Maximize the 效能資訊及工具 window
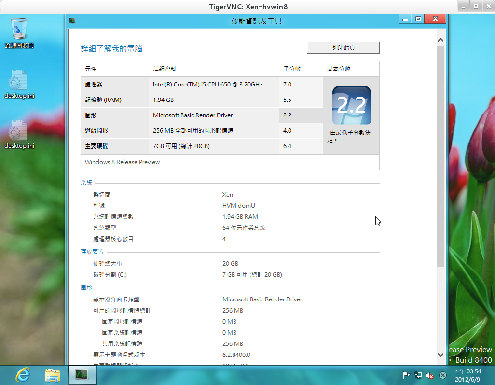 point(418,19)
